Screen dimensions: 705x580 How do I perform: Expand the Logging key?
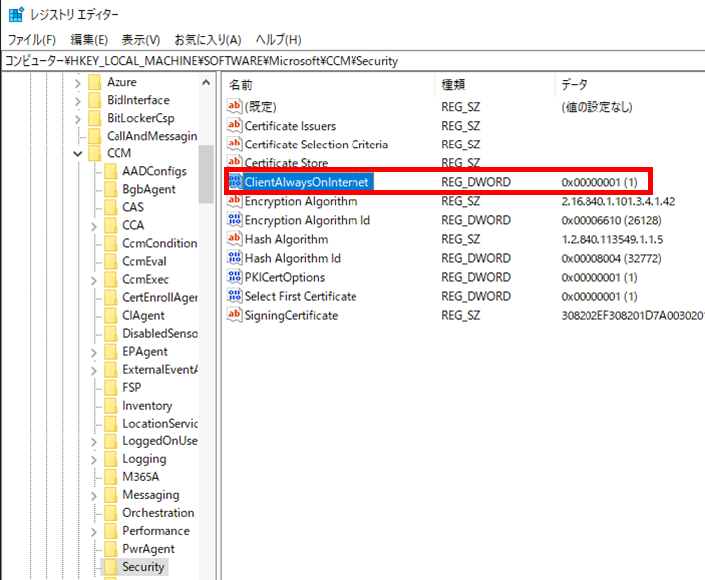(94, 460)
